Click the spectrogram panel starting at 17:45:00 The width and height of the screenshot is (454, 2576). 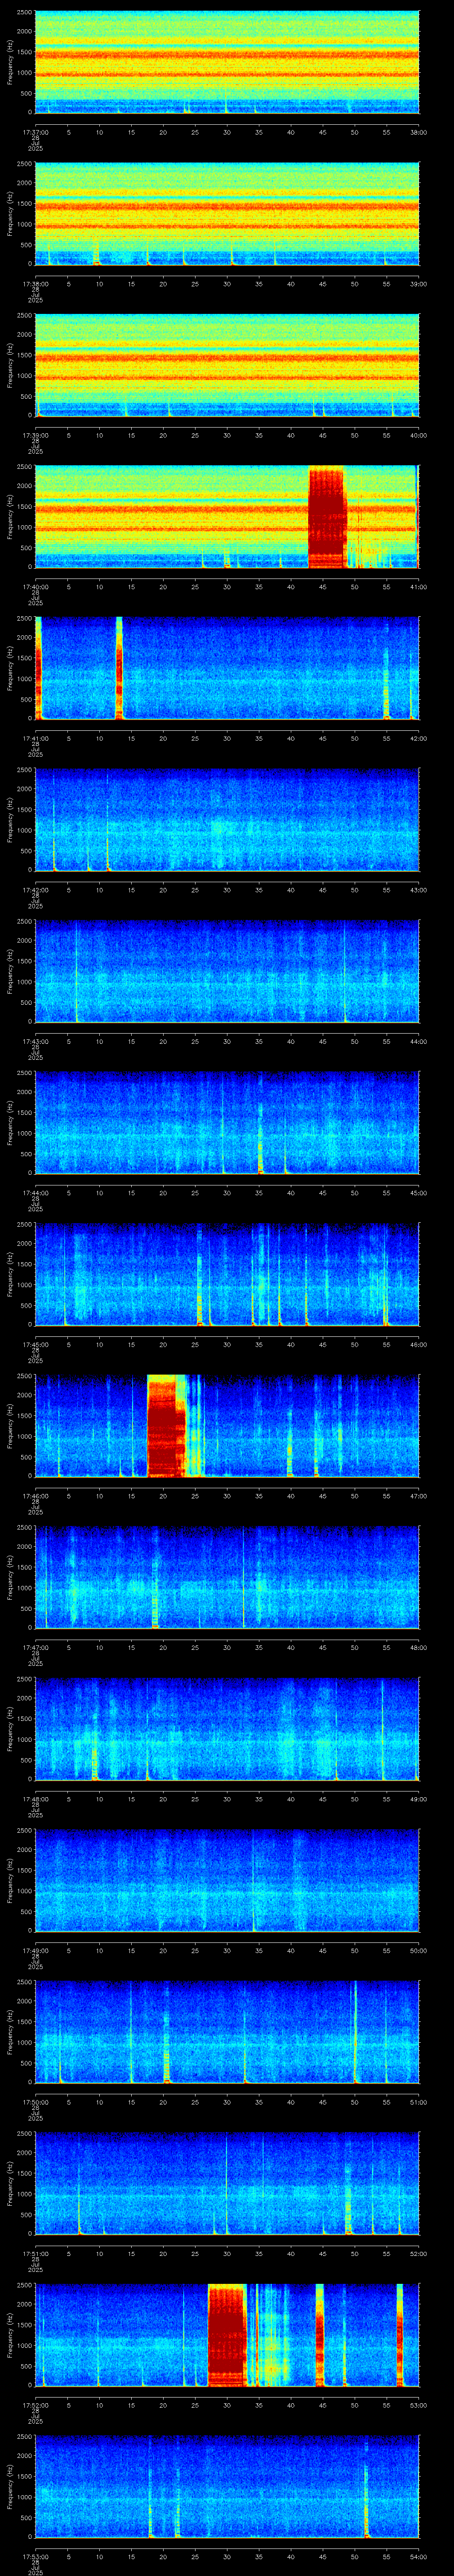[227, 1274]
